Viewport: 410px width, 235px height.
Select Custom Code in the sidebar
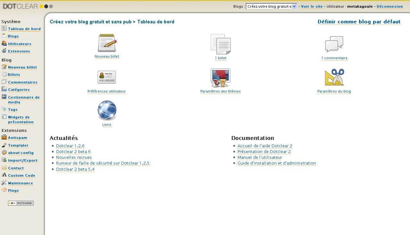tap(21, 175)
